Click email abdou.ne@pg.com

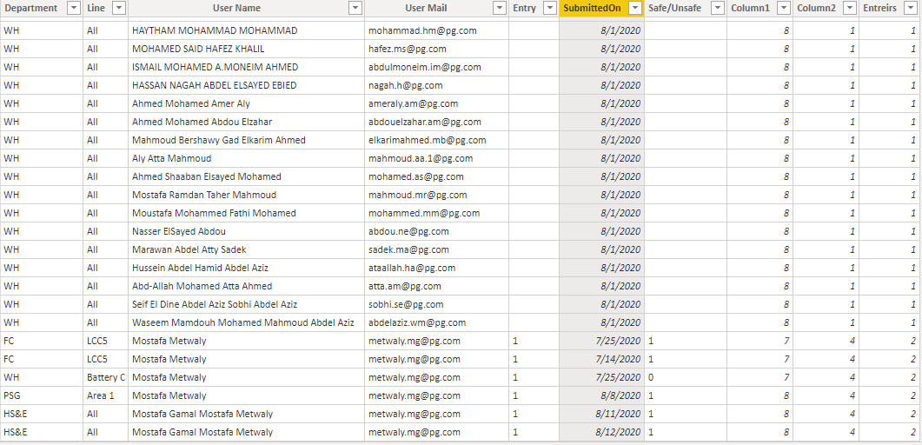tap(408, 231)
